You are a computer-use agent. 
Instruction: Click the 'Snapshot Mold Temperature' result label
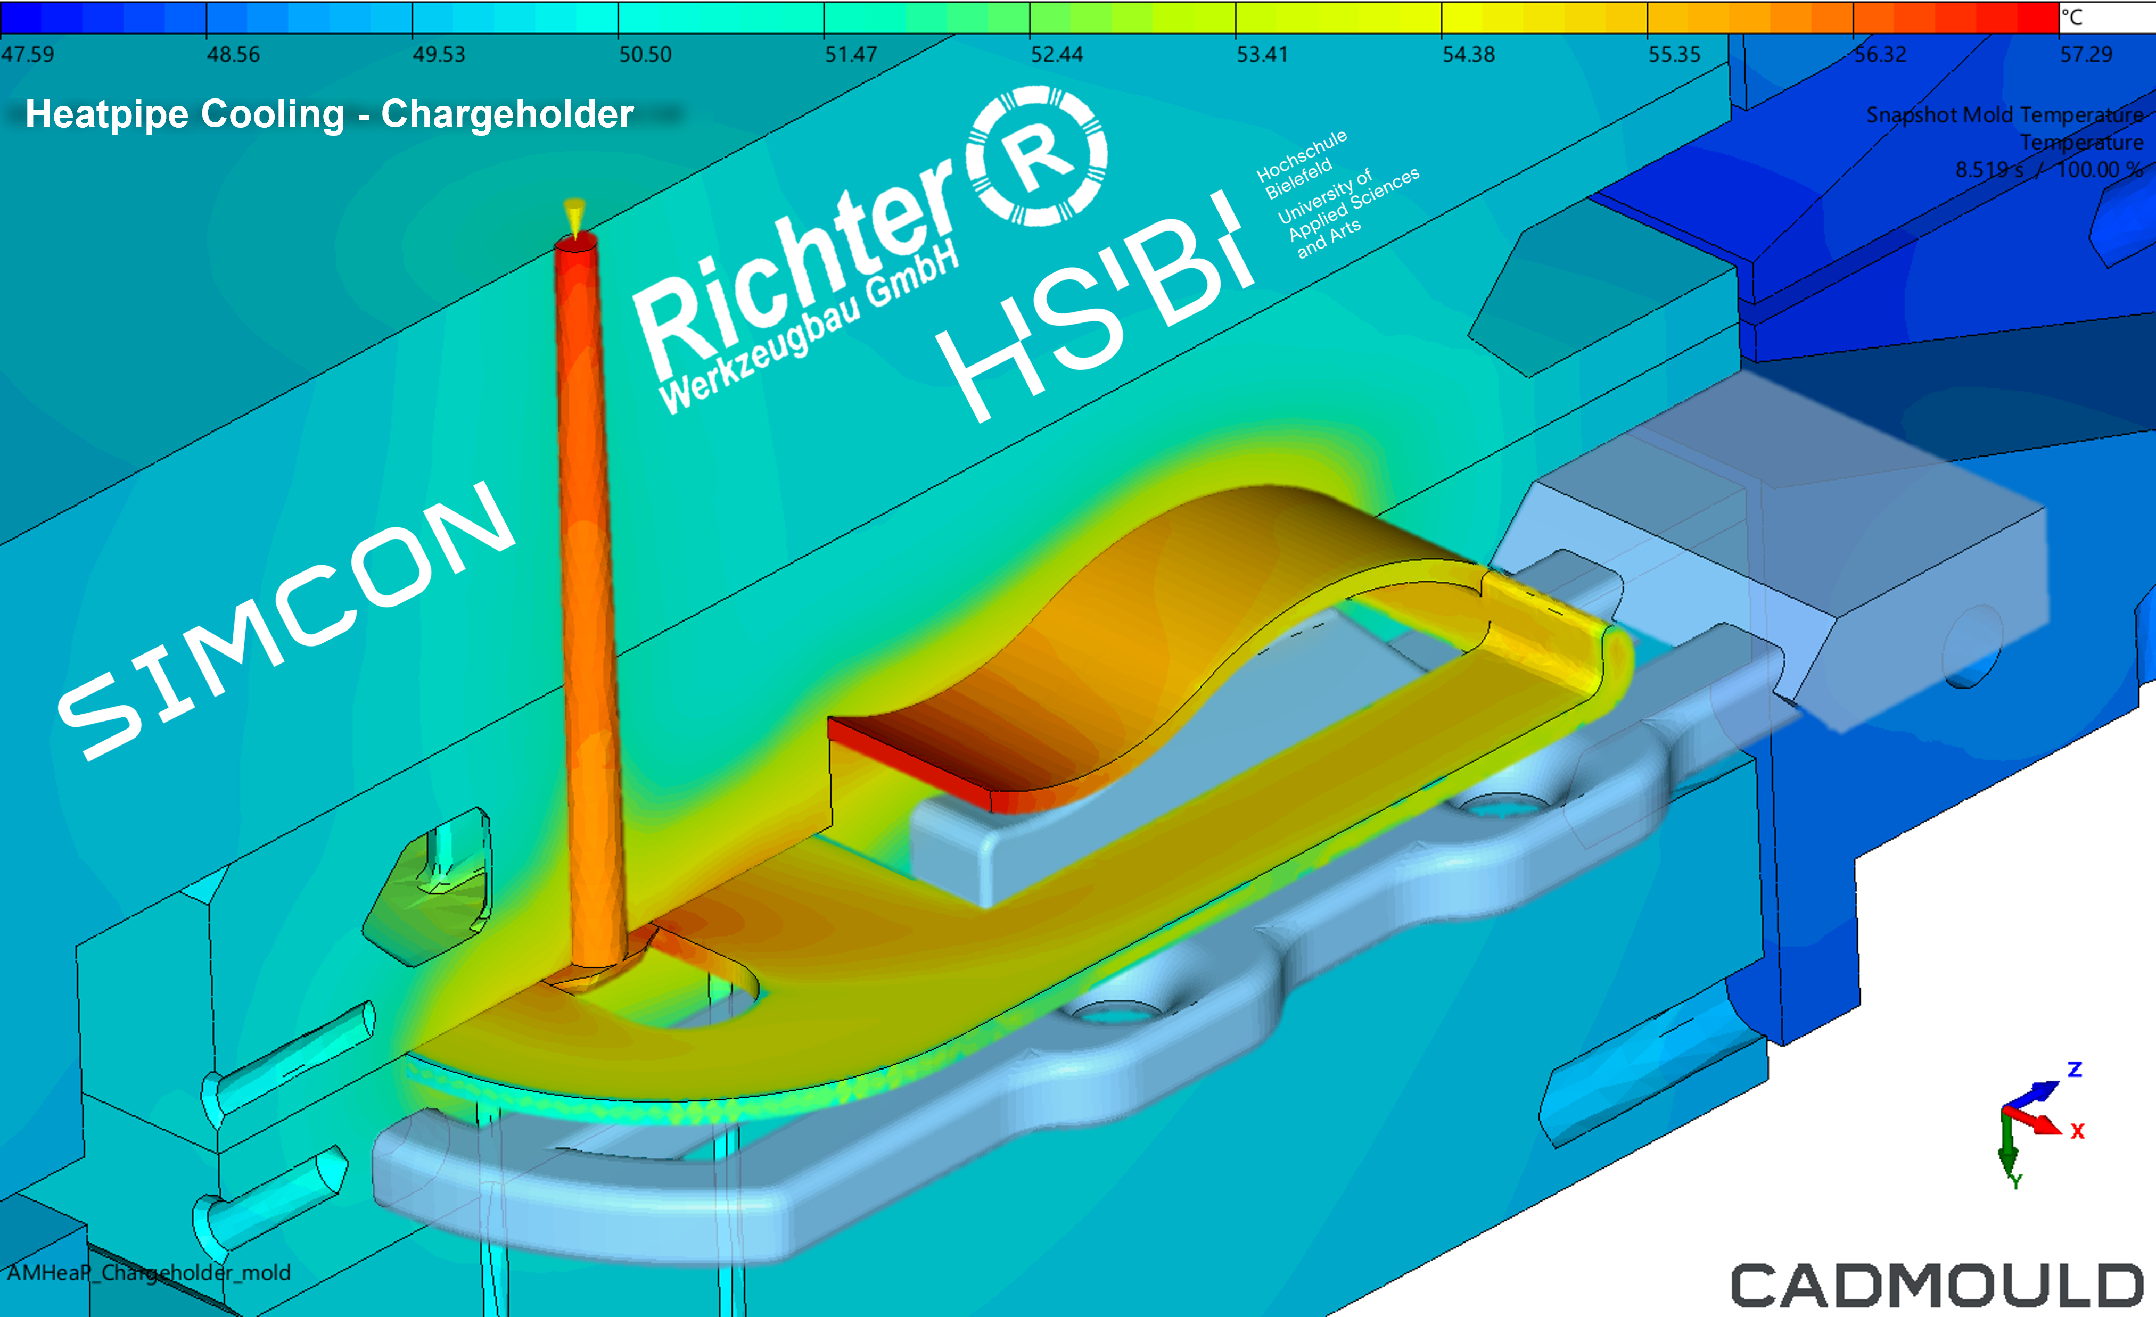[x=2005, y=114]
